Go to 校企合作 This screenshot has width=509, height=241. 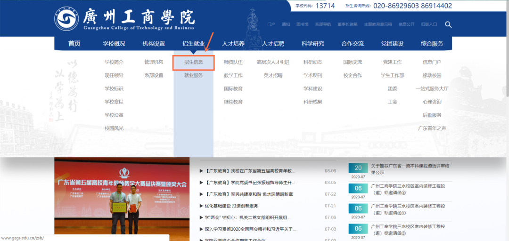tap(353, 76)
